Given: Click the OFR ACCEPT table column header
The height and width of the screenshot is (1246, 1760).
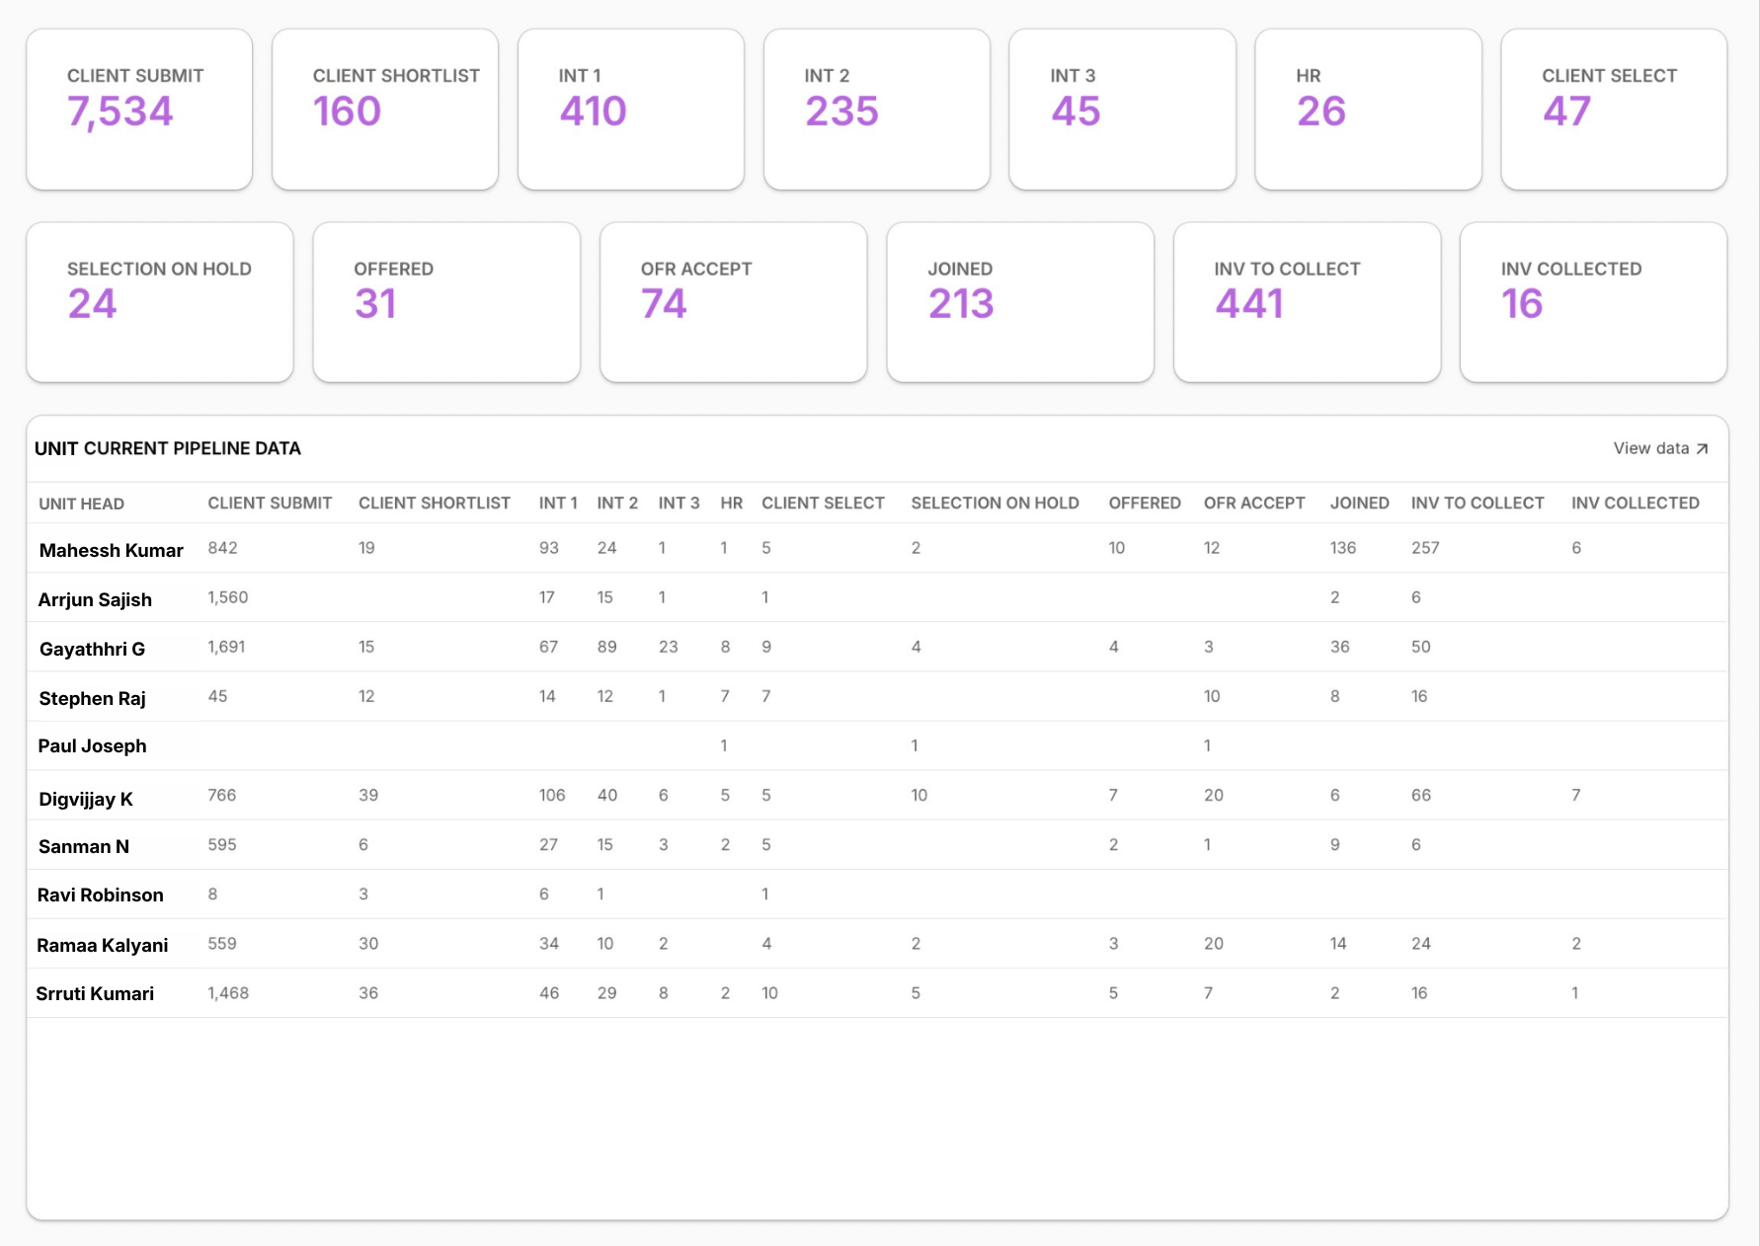Looking at the screenshot, I should [x=1254, y=504].
